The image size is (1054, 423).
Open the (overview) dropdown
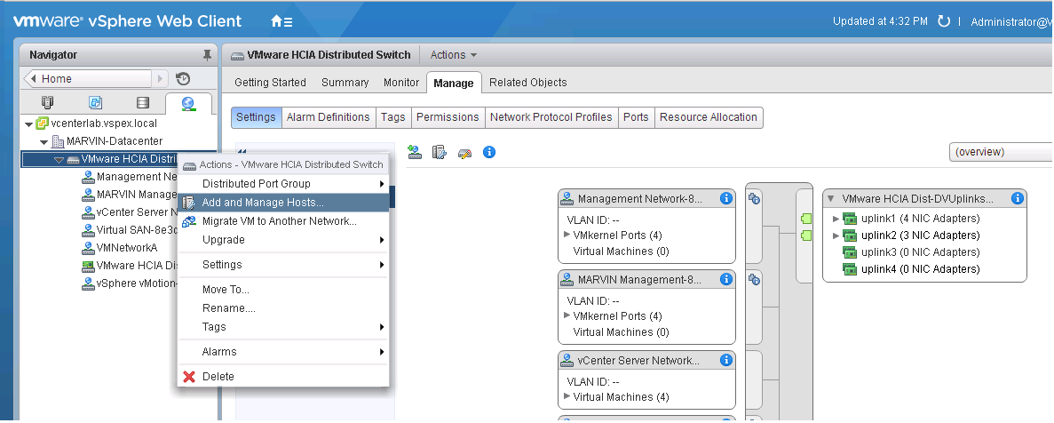click(999, 152)
